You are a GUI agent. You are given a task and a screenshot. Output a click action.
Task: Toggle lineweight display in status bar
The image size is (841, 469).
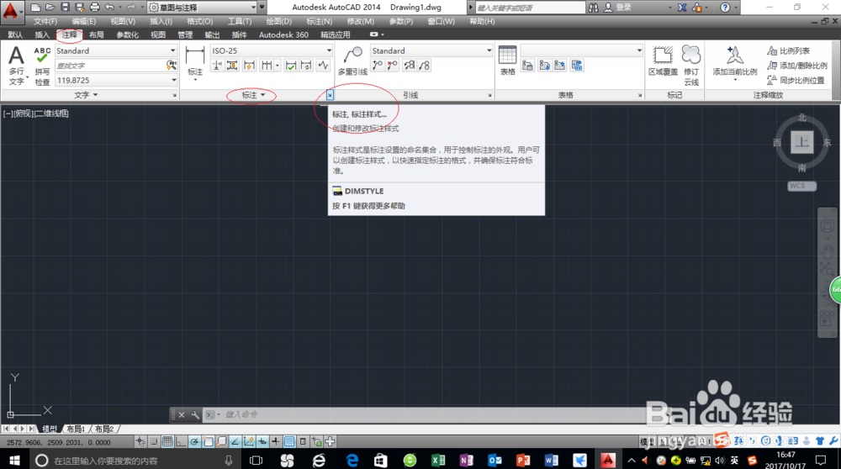point(275,441)
